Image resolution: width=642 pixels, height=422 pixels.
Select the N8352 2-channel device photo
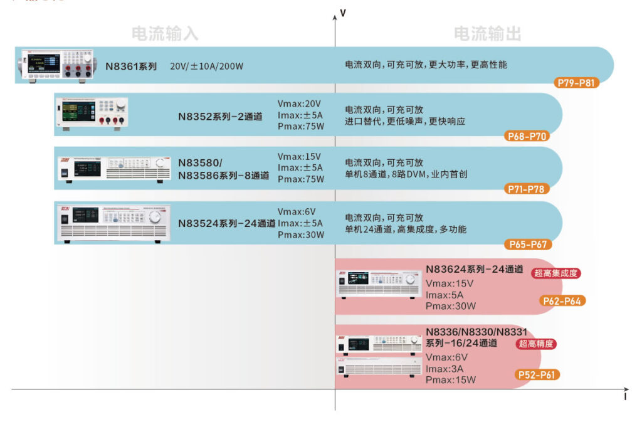tap(92, 113)
